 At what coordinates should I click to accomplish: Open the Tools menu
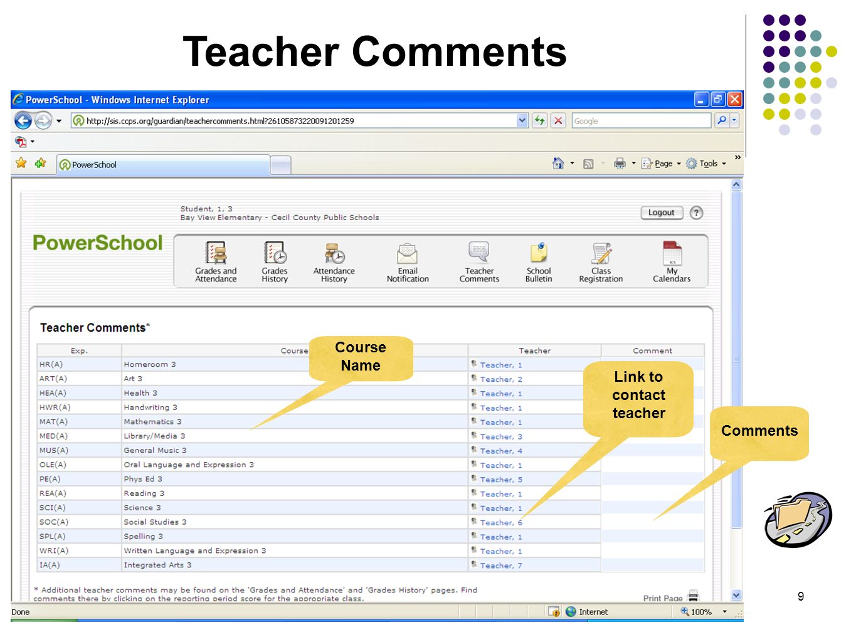point(707,164)
